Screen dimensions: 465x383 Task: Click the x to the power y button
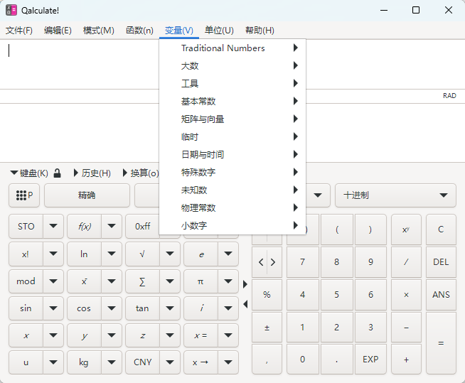[406, 230]
